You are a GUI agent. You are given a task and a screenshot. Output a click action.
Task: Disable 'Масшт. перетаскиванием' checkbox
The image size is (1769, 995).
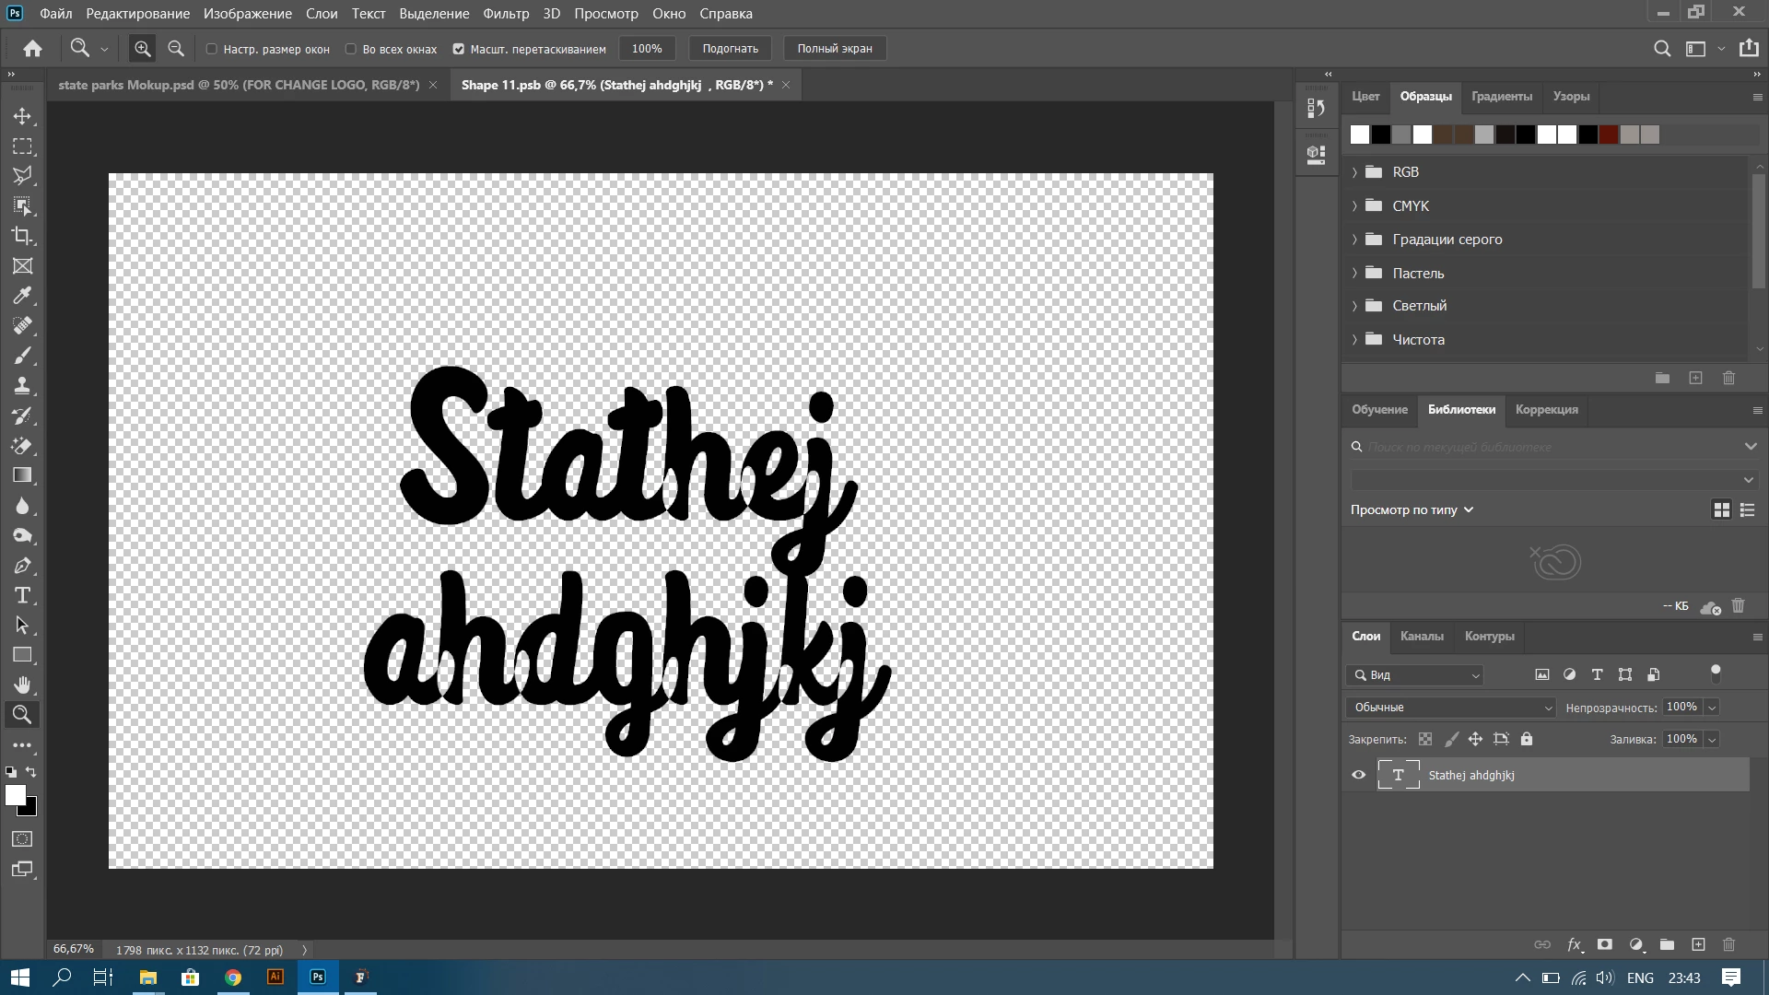pos(458,49)
